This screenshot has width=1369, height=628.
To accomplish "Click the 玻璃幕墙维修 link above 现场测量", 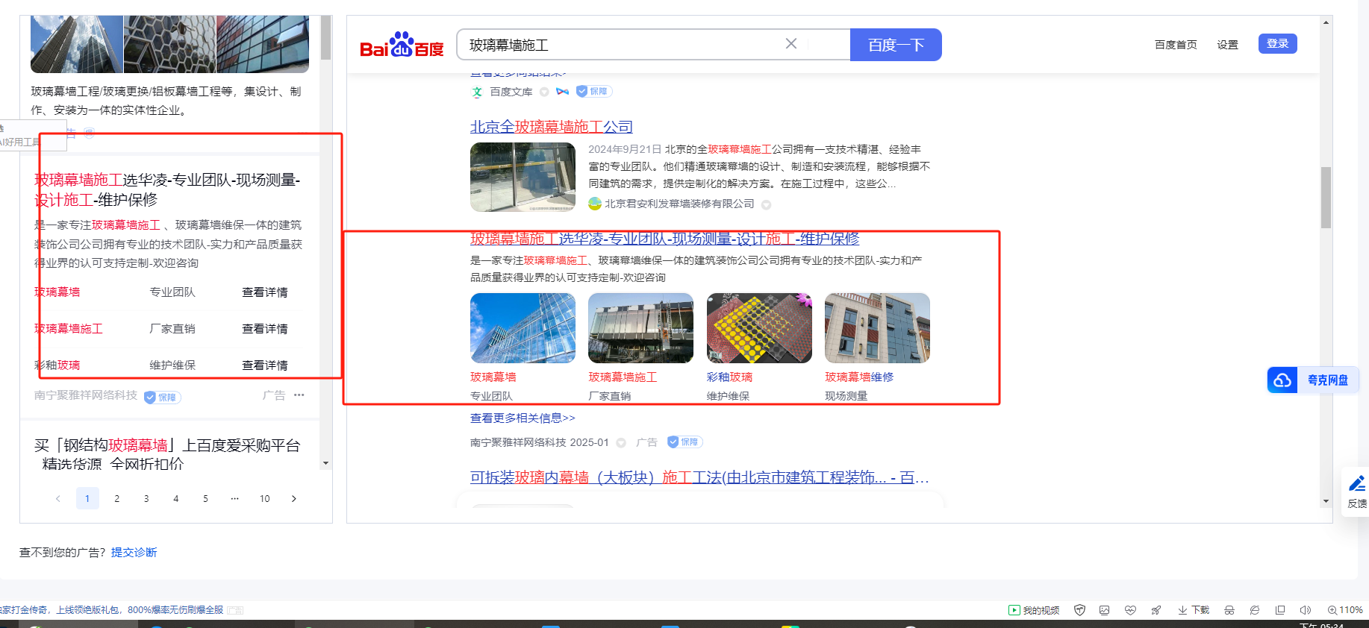I will coord(859,377).
